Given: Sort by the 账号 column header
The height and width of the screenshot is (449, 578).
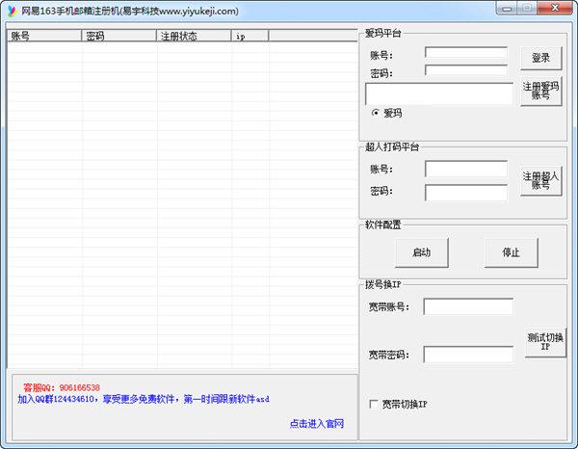Looking at the screenshot, I should click(x=44, y=36).
